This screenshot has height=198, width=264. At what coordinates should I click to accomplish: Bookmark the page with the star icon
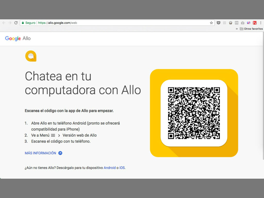click(x=211, y=23)
